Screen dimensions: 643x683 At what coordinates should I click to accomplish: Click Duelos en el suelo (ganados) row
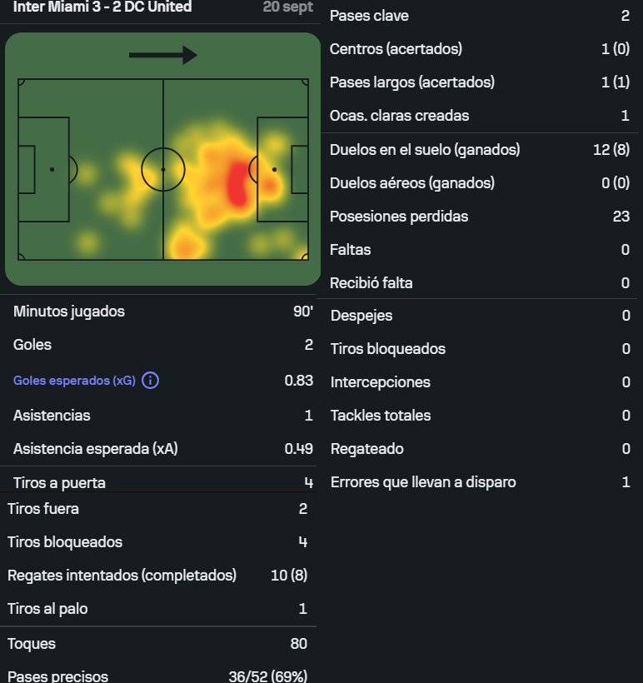coord(480,150)
